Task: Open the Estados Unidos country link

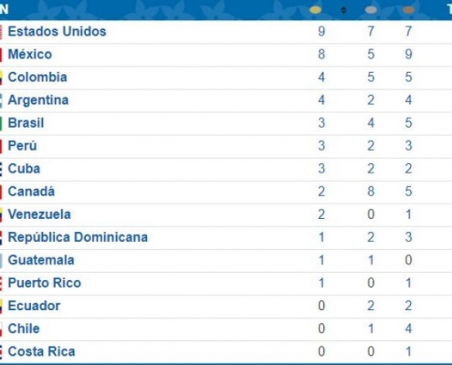Action: (x=57, y=31)
